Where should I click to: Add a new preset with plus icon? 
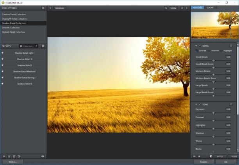click(4, 156)
